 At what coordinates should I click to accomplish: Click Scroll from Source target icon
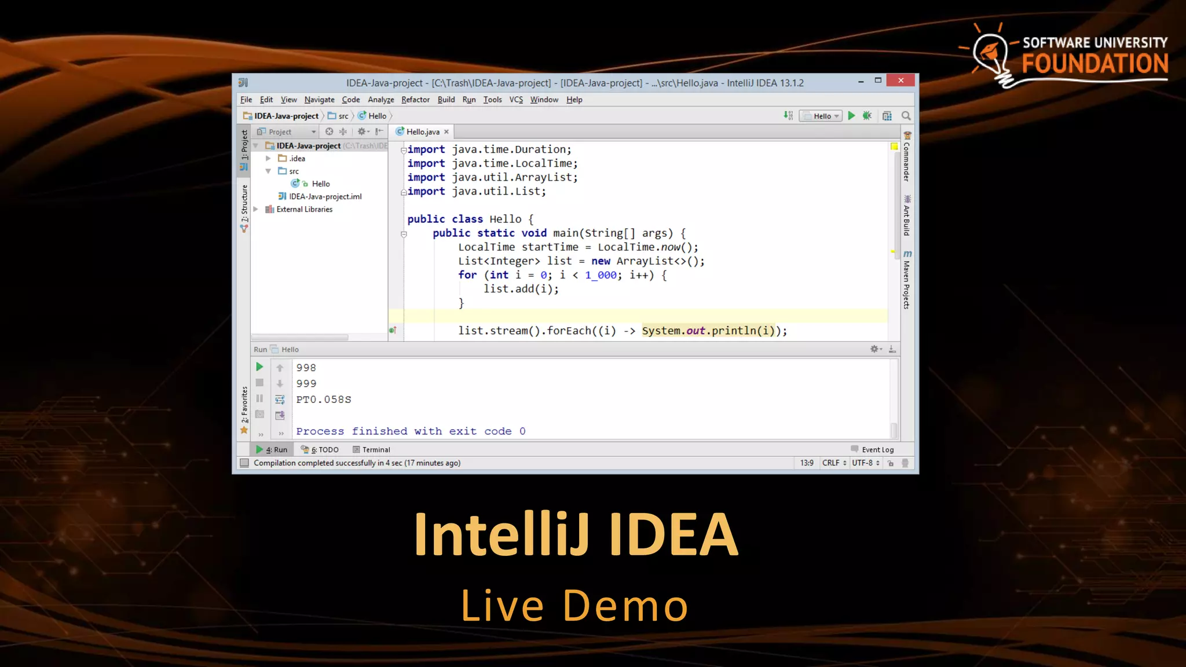click(329, 131)
